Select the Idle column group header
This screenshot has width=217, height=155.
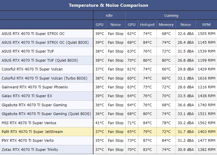[x=109, y=16]
